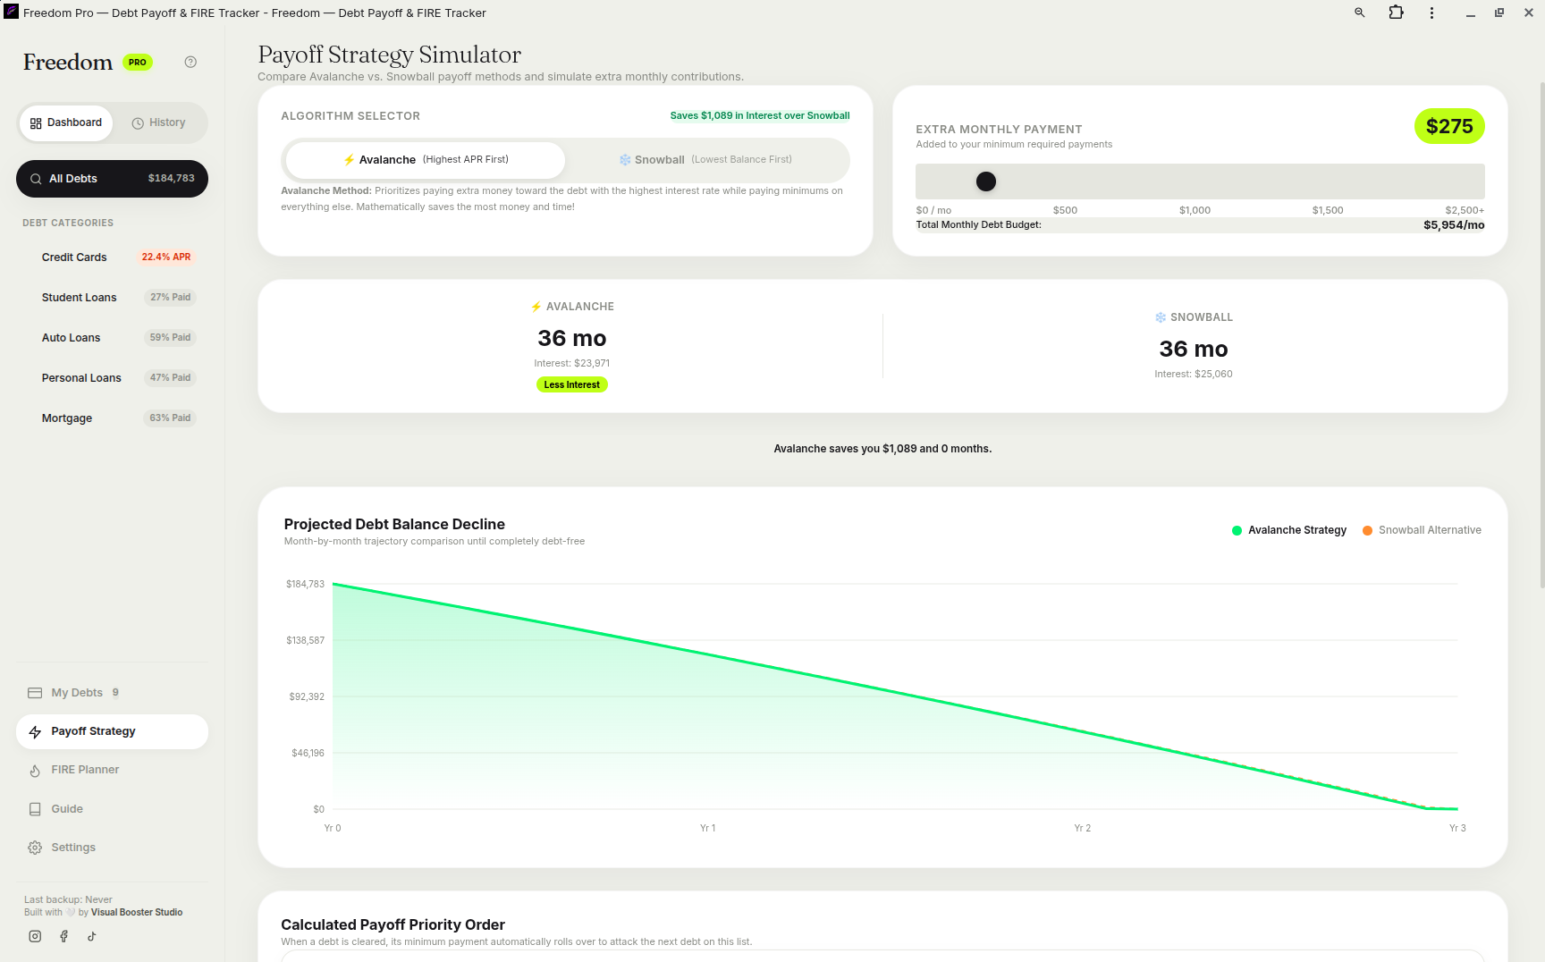Viewport: 1545px width, 962px height.
Task: Click the green PRO badge beside Freedom
Action: (x=138, y=63)
